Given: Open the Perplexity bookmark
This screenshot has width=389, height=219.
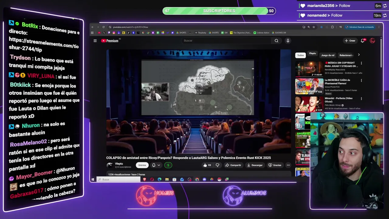Looking at the screenshot, I should 201,33.
